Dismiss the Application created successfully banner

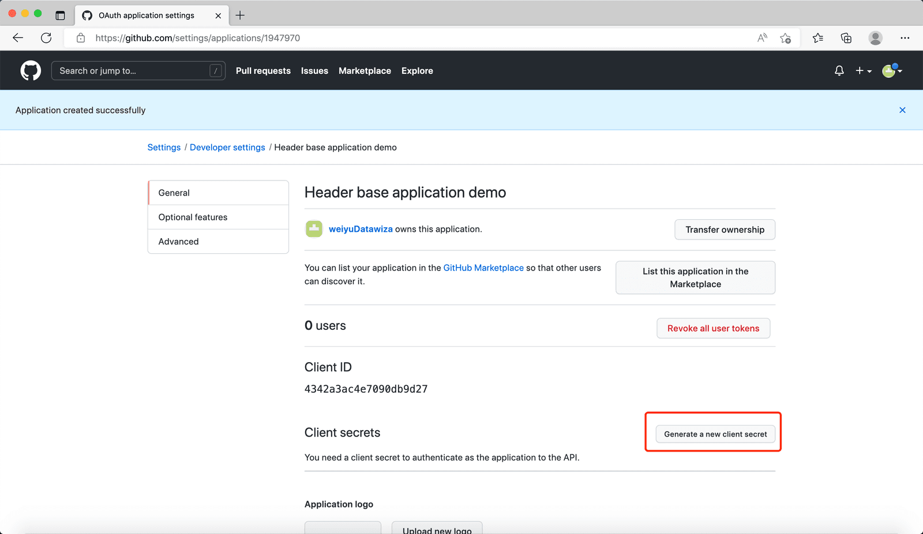coord(902,110)
